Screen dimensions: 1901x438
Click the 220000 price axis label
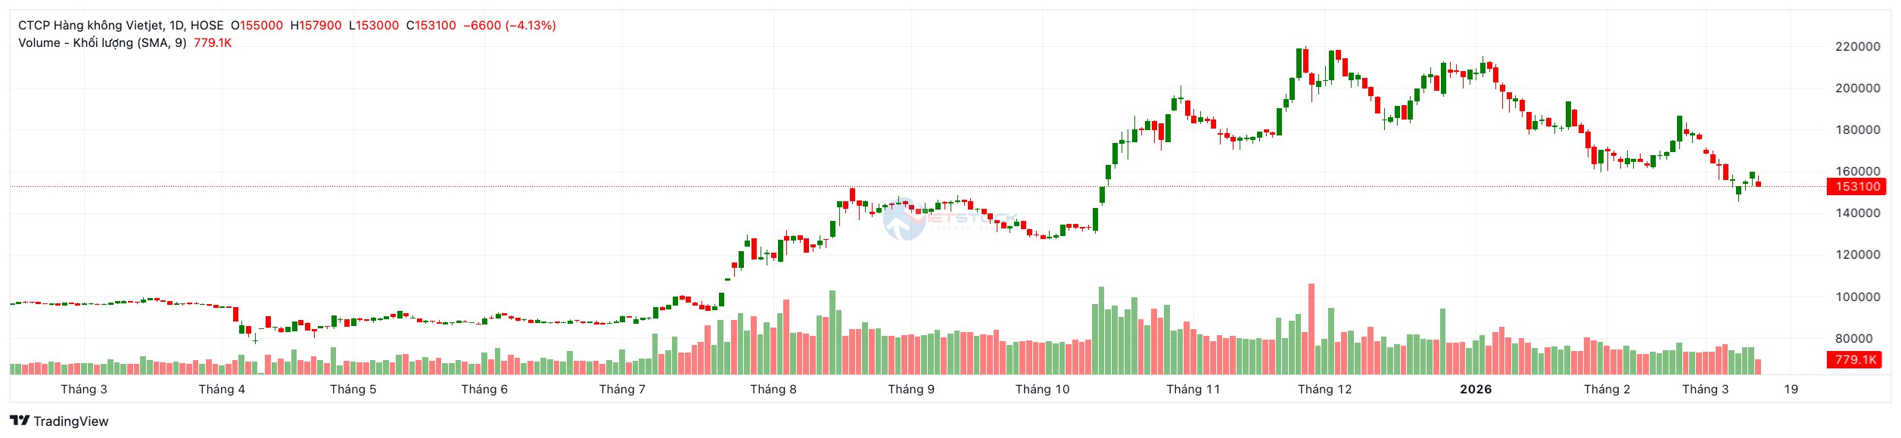click(x=1857, y=47)
